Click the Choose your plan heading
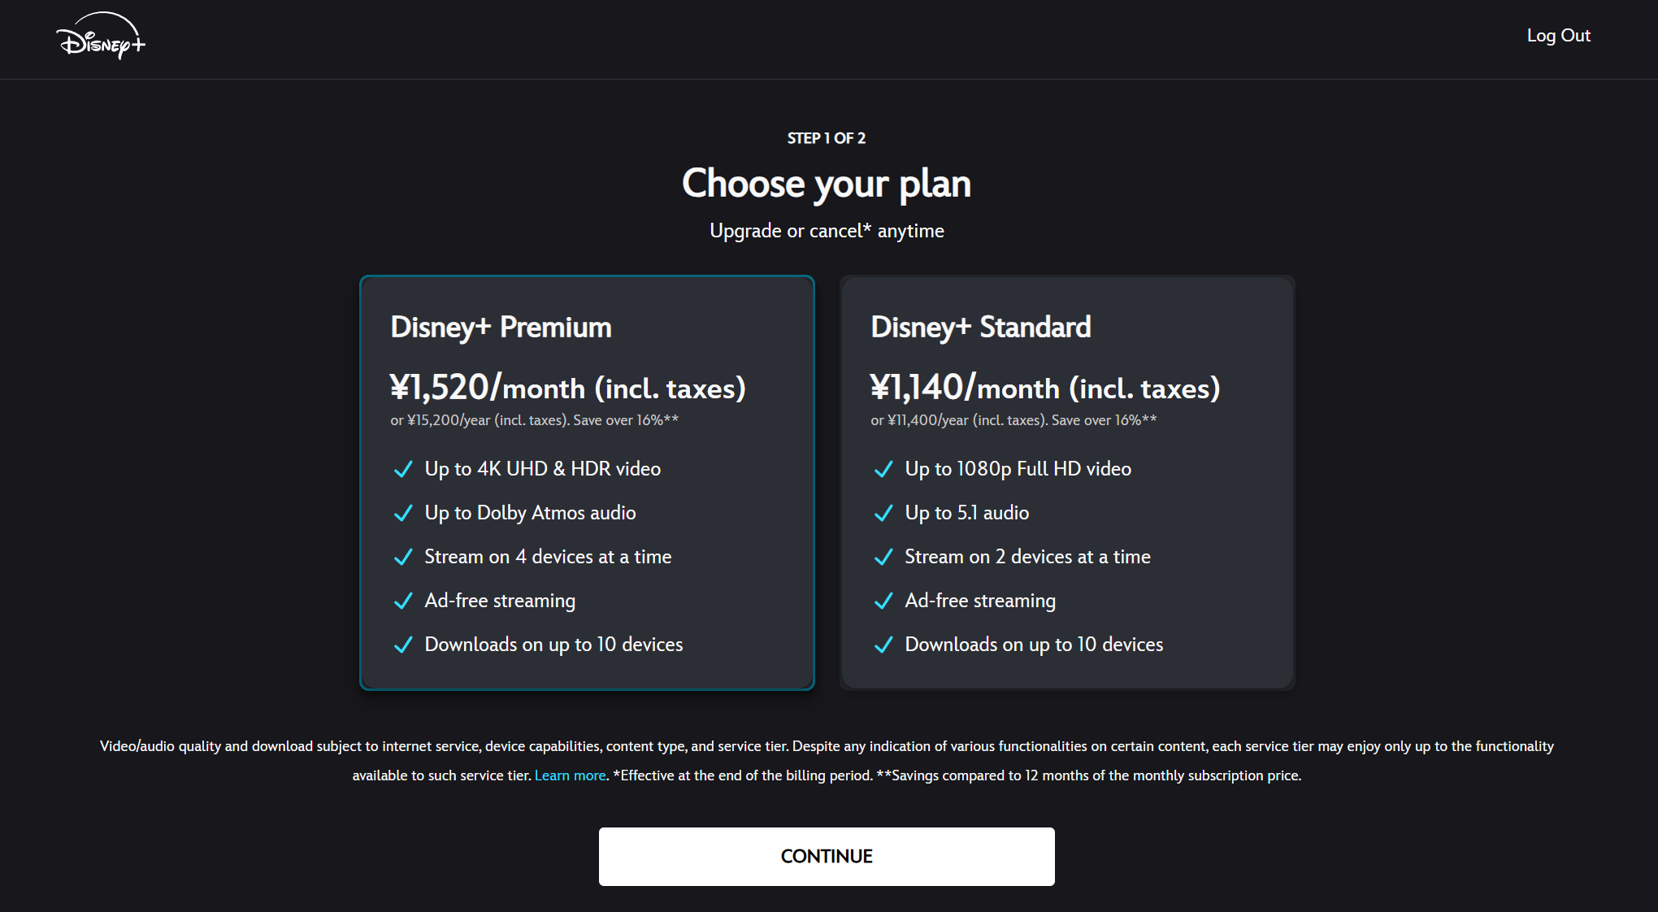The width and height of the screenshot is (1658, 912). pos(827,184)
